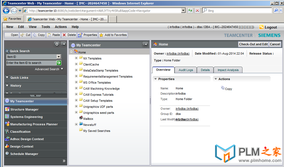Expand the ClientCache folder
The height and width of the screenshot is (167, 284).
76,64
